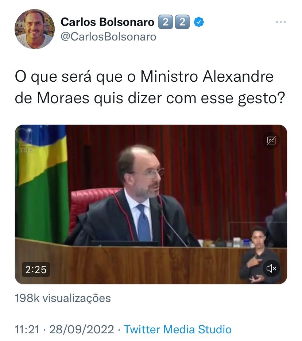Screen dimensions: 302x341
Task: Click the sign language interpreter inset
Action: pyautogui.click(x=258, y=255)
